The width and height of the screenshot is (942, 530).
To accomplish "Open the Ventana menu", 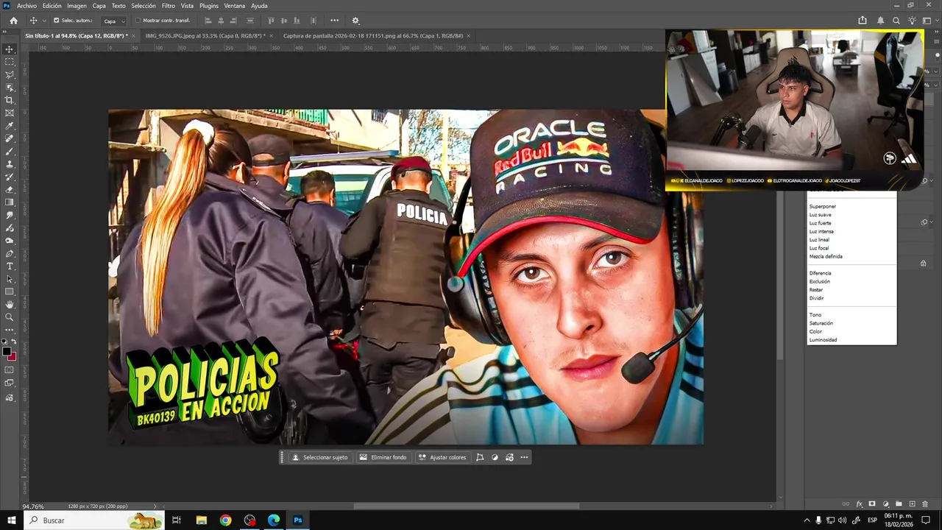I will 235,6.
